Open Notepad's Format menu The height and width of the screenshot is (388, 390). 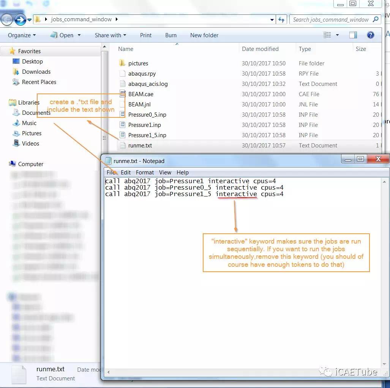[x=145, y=173]
